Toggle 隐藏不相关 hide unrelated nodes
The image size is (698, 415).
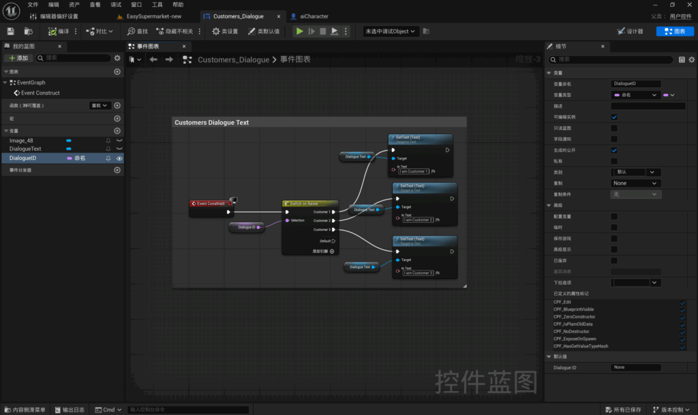coord(174,31)
